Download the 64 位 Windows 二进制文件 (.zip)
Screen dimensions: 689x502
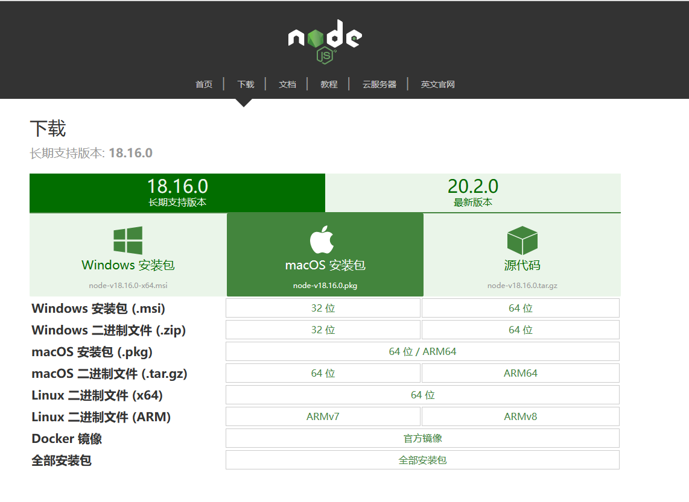click(520, 329)
